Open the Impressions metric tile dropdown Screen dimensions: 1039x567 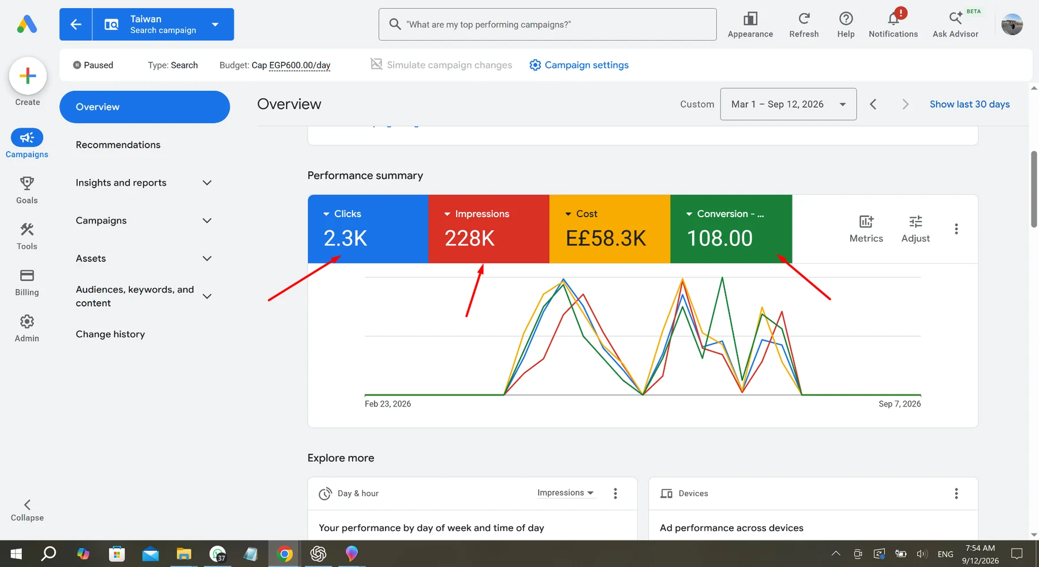pyautogui.click(x=489, y=229)
